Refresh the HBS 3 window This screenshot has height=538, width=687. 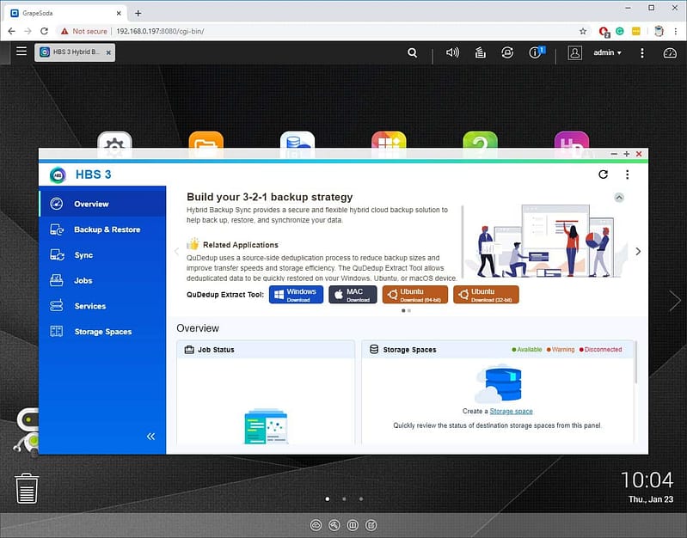(x=603, y=174)
